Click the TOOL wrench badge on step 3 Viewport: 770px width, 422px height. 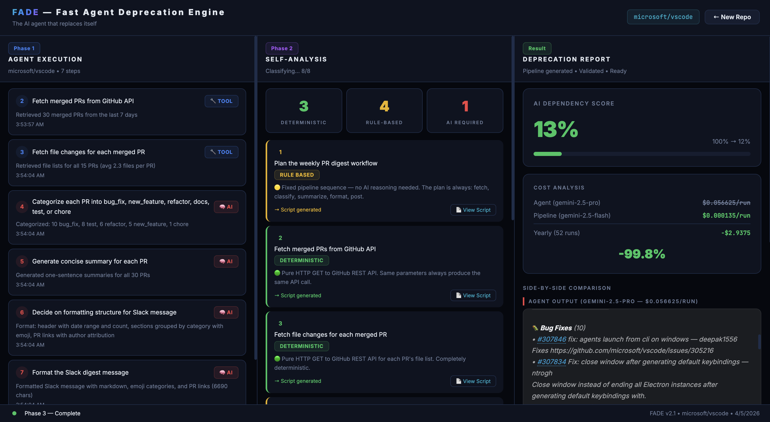click(221, 152)
